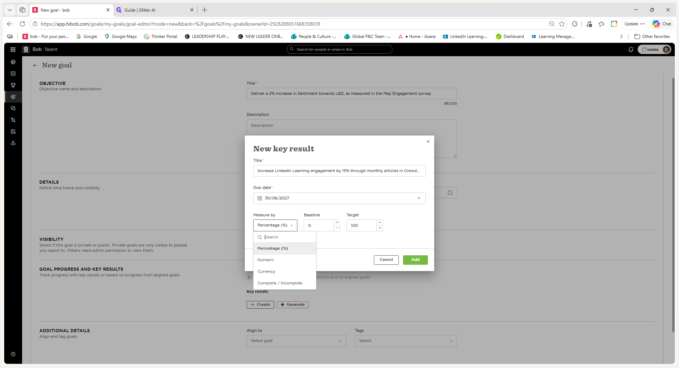Click the Target input field

pos(362,225)
